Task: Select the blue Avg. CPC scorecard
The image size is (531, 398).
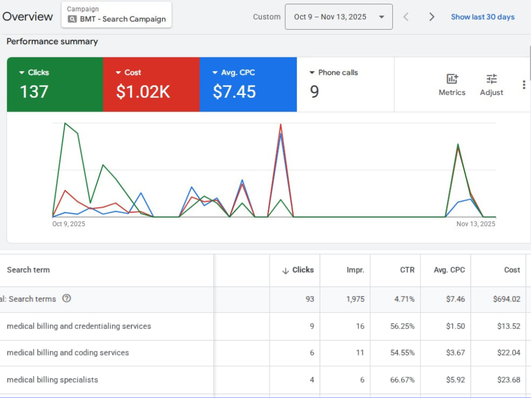Action: click(248, 84)
